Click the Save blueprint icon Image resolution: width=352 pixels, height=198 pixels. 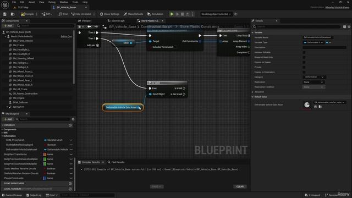click(5, 14)
